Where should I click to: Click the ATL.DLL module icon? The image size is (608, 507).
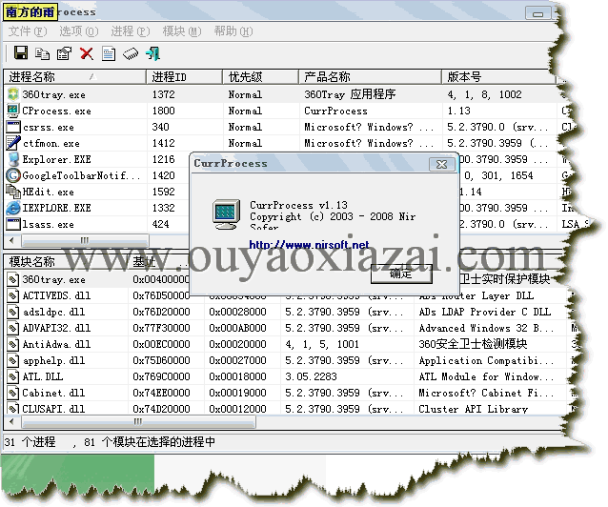13,376
